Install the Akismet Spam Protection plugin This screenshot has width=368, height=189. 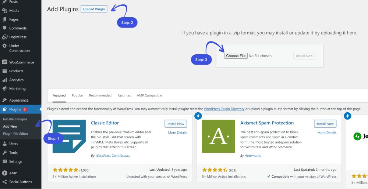point(325,124)
